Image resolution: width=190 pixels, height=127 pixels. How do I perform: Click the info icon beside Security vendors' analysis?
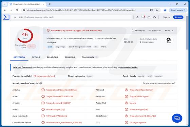click(41, 83)
